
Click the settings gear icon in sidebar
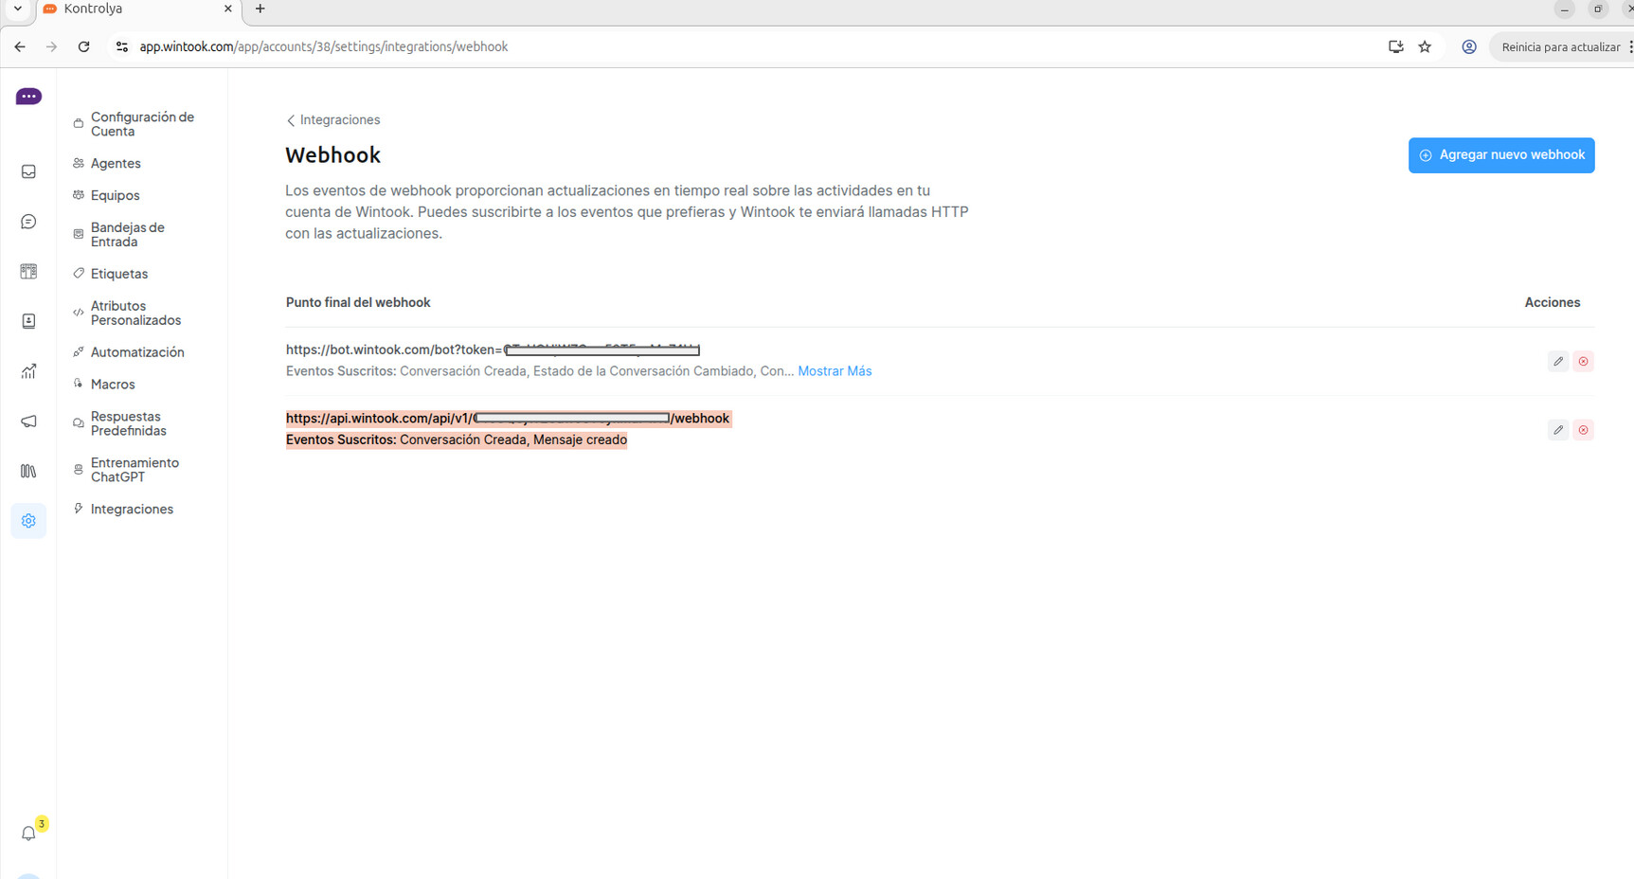pyautogui.click(x=28, y=521)
